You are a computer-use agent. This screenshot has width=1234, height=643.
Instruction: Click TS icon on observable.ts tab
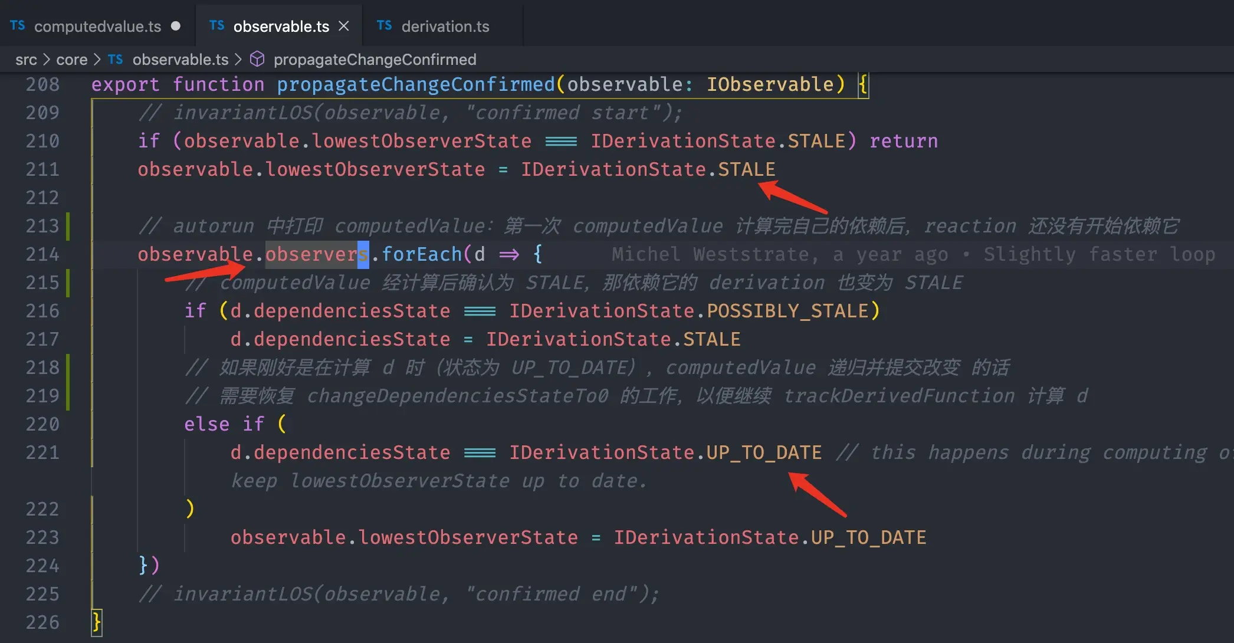216,25
